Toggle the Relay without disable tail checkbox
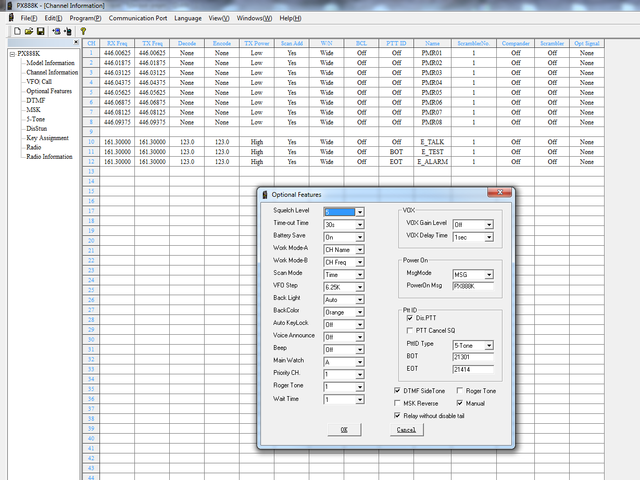The width and height of the screenshot is (640, 480). [398, 416]
